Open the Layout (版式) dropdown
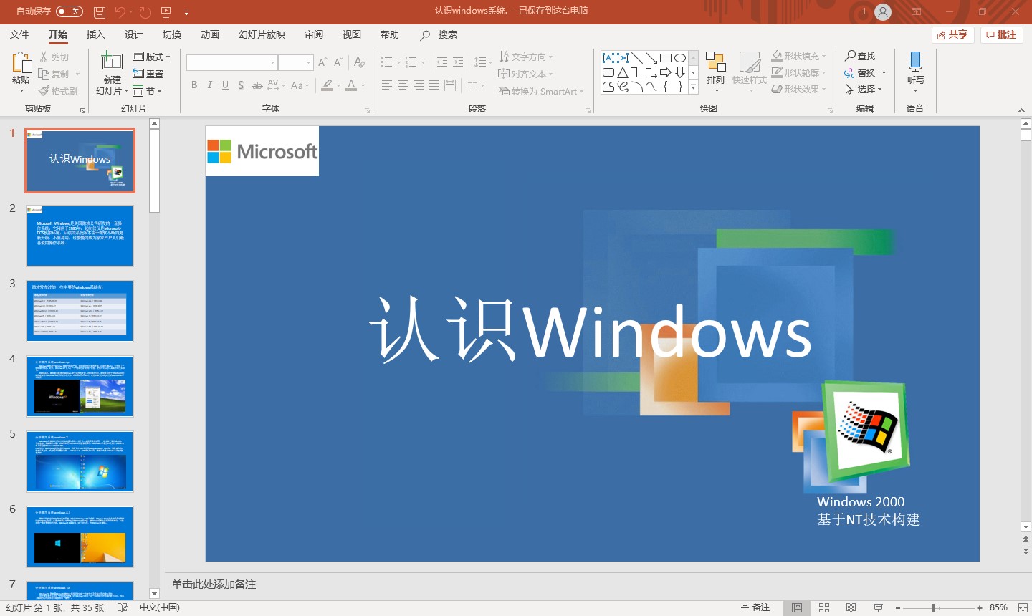 tap(152, 57)
